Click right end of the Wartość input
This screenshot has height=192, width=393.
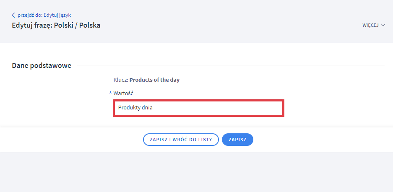[277, 108]
